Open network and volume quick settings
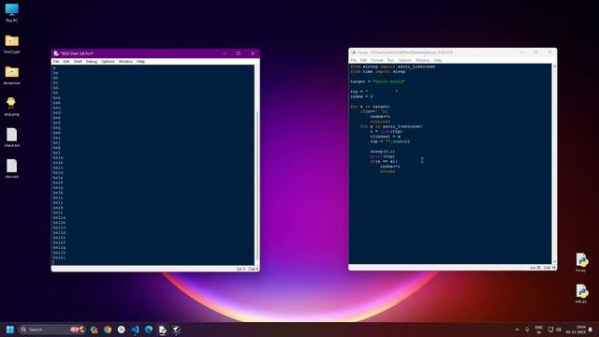The height and width of the screenshot is (337, 599). coord(555,330)
